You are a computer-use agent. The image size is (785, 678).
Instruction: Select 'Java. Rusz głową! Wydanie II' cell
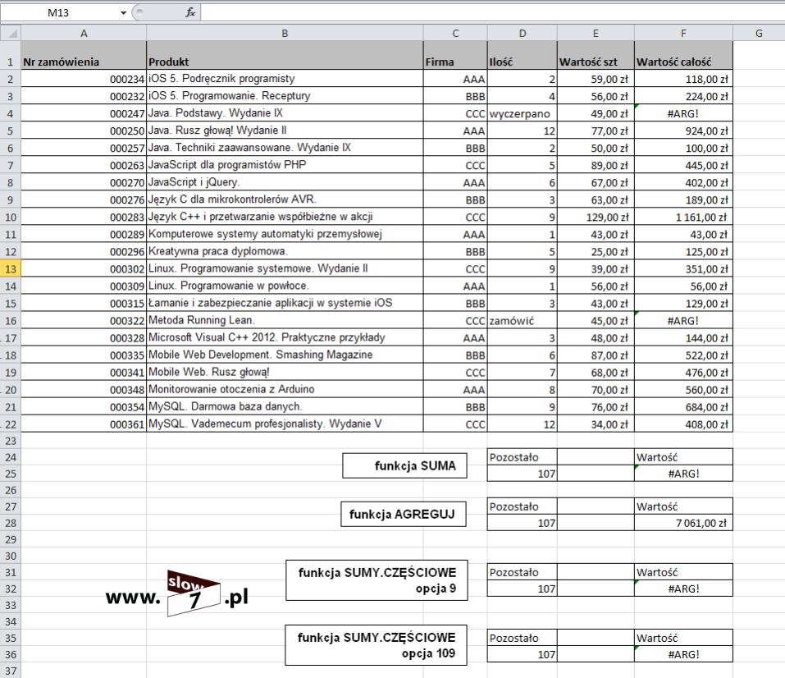[x=285, y=131]
